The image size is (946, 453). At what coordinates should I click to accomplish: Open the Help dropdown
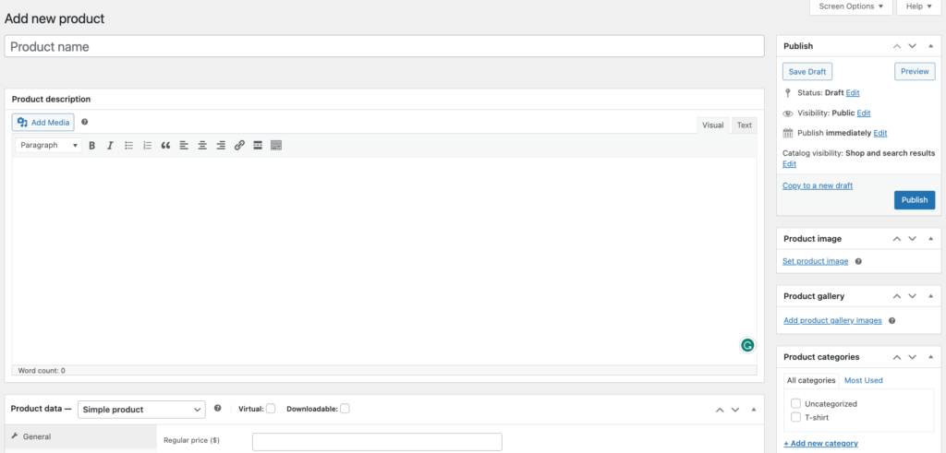[919, 6]
